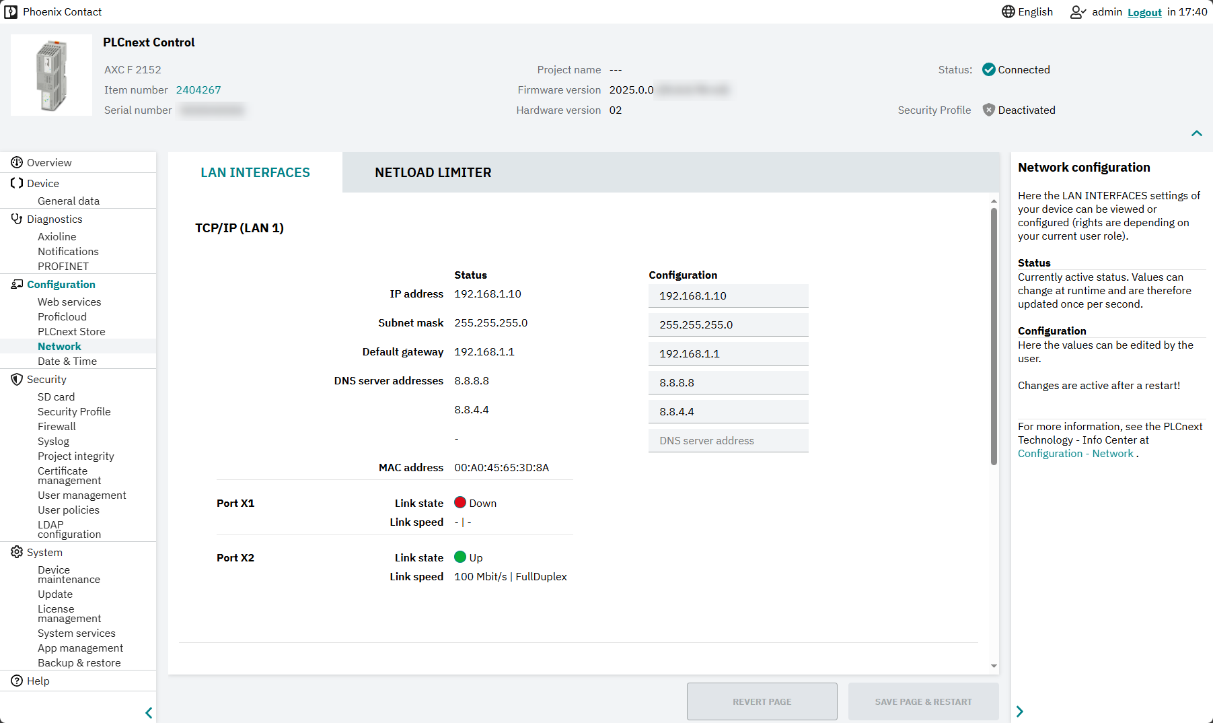Open Web services configuration

point(69,302)
